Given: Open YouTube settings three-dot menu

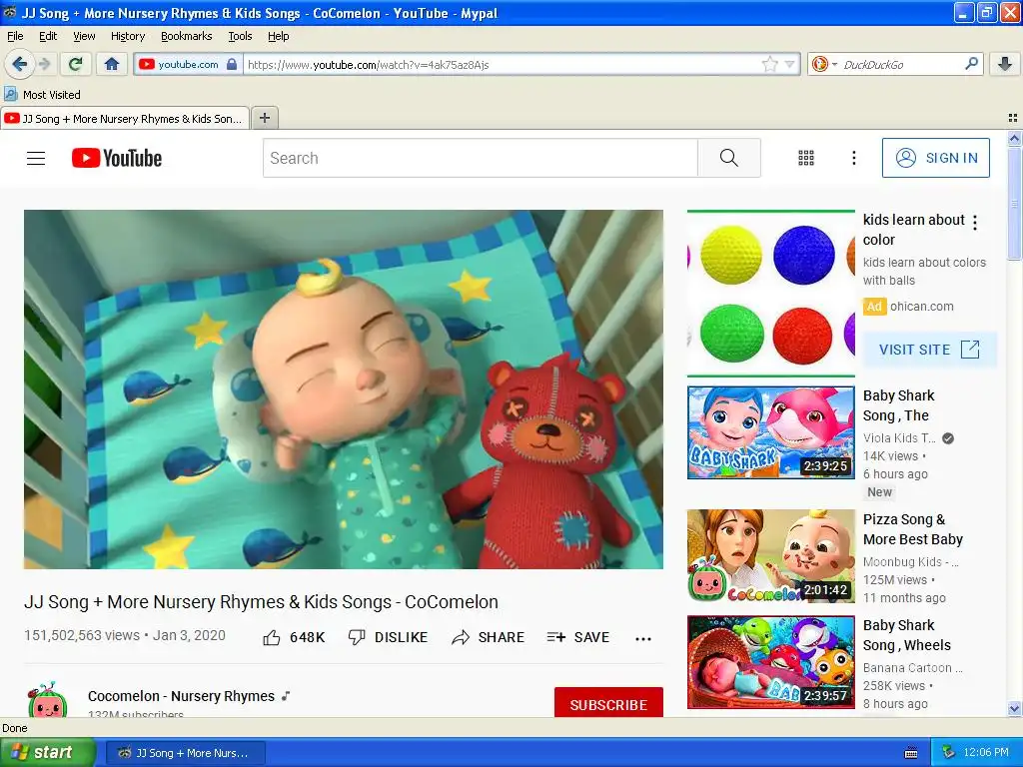Looking at the screenshot, I should click(x=853, y=158).
